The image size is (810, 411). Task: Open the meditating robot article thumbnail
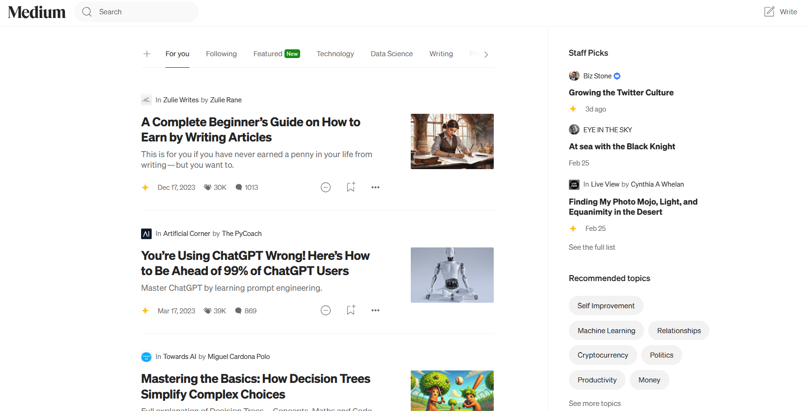[452, 275]
